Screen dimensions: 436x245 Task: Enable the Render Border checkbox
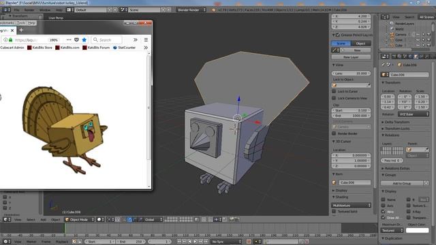coord(334,133)
